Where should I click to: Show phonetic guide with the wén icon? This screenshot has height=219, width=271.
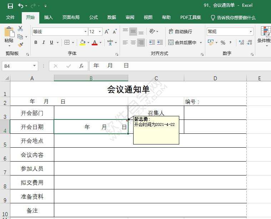tap(110, 42)
